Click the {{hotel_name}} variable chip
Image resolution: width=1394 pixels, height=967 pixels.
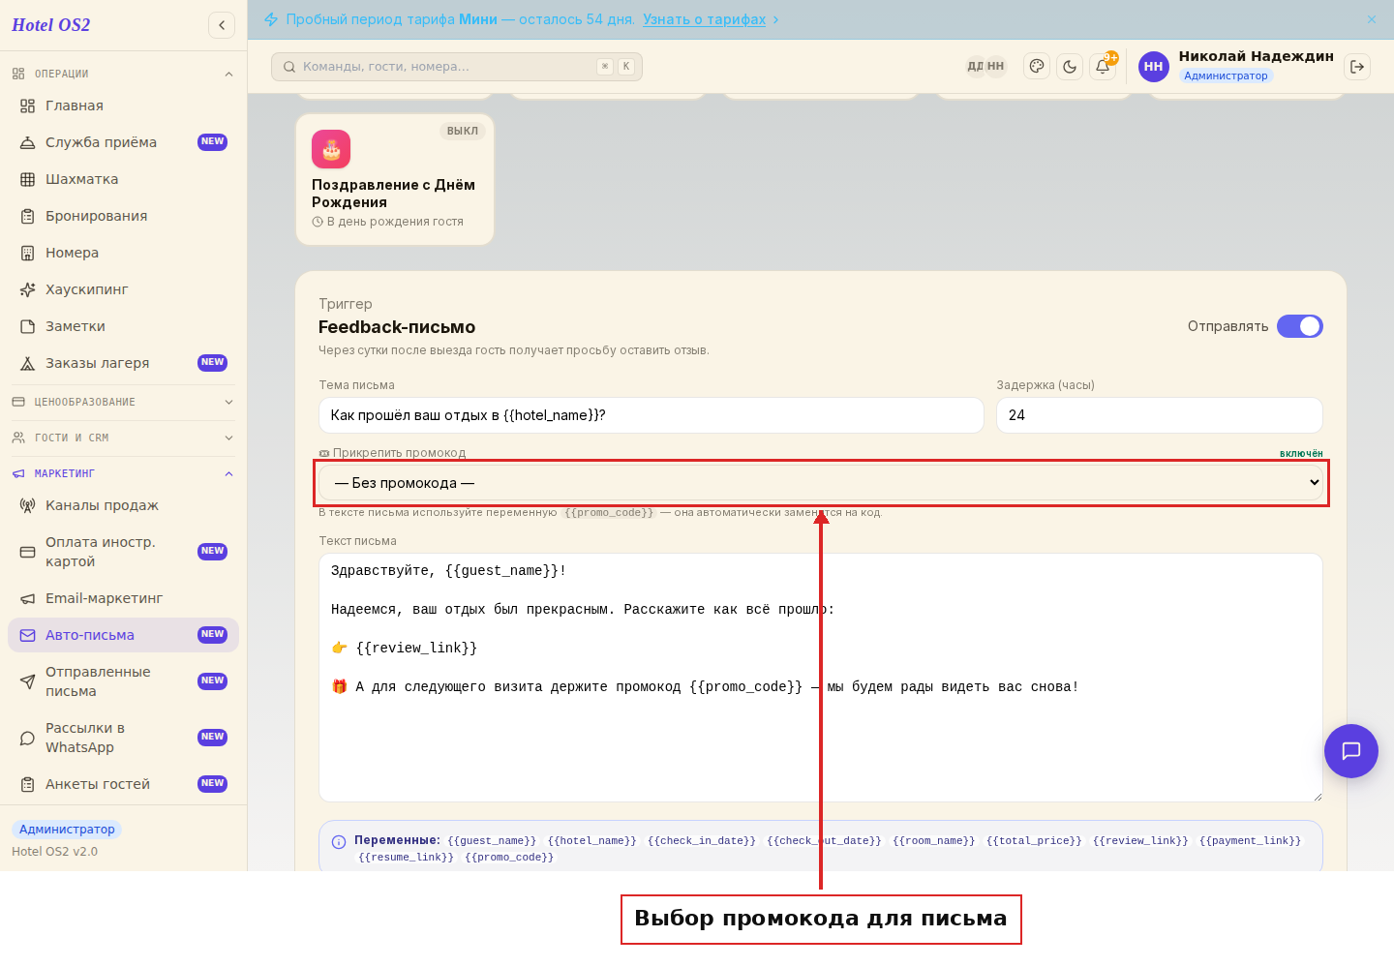[592, 841]
